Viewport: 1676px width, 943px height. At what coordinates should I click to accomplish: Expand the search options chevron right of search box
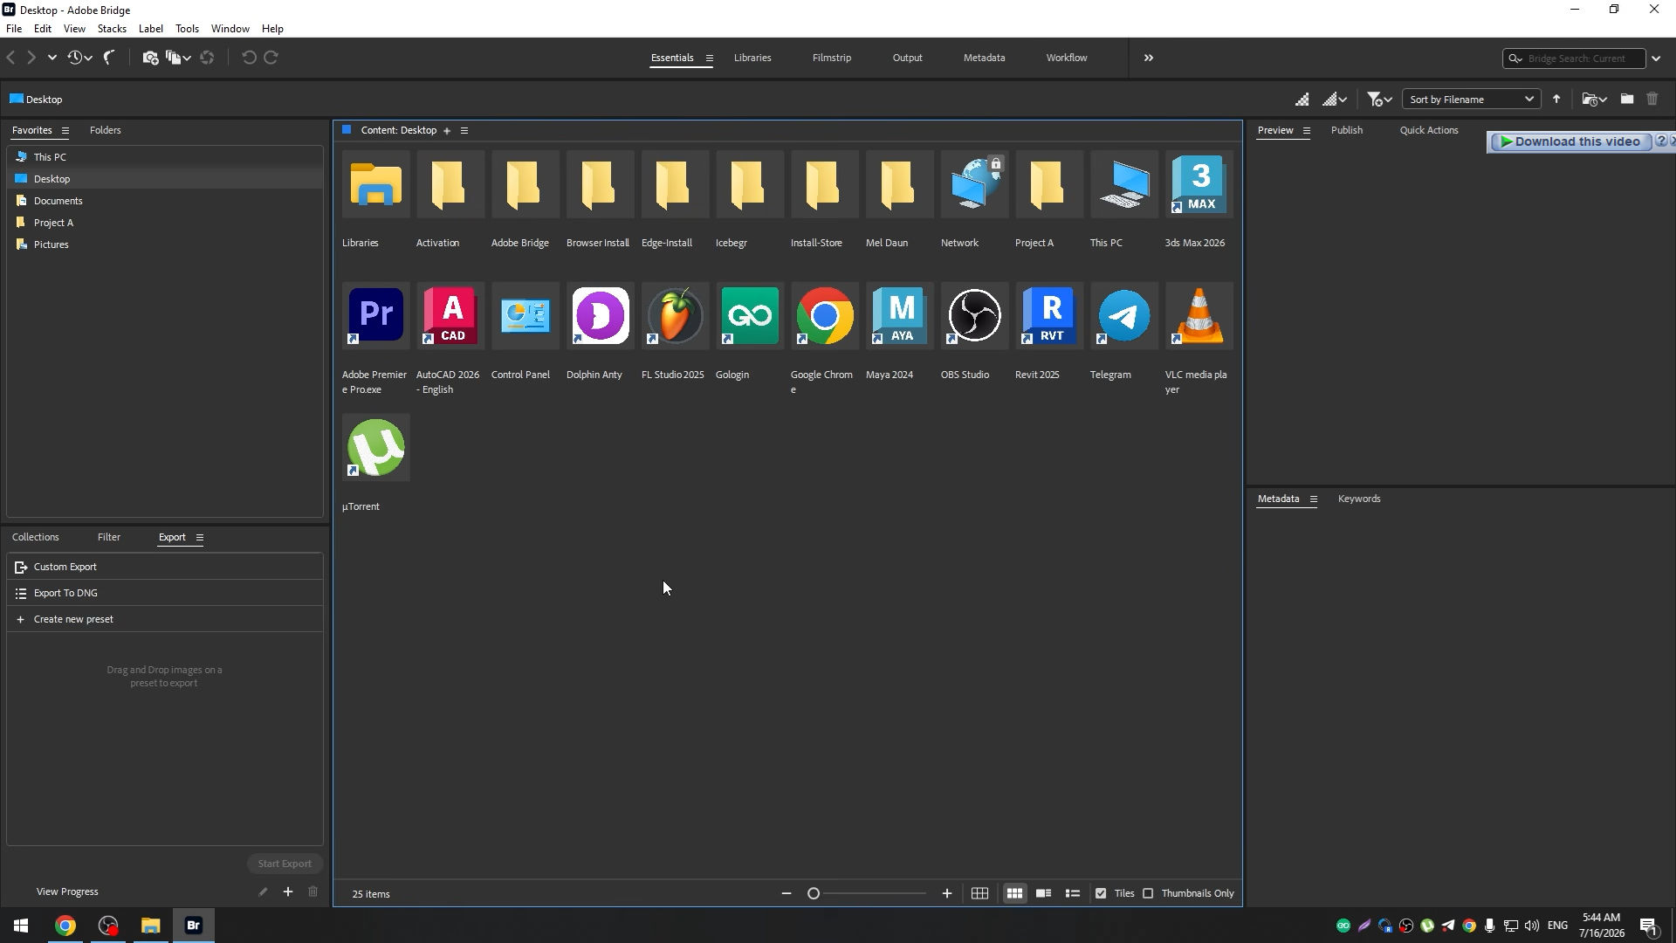click(1656, 59)
